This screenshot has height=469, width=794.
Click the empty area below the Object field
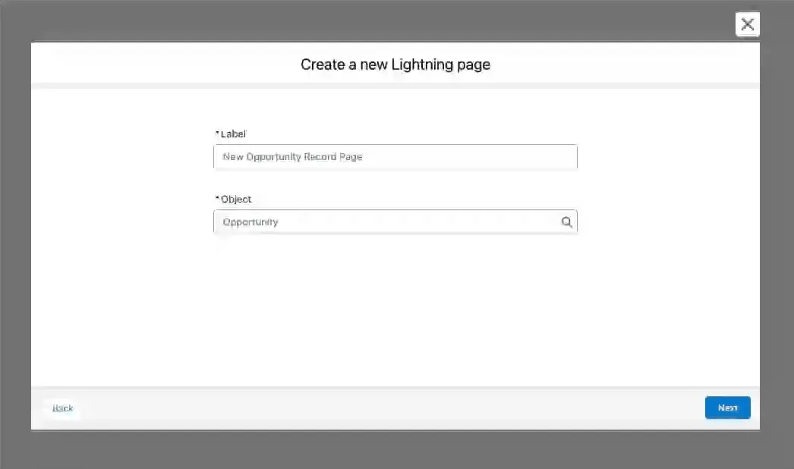coord(395,304)
